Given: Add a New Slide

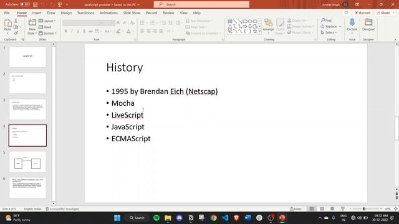Looking at the screenshot, I should point(32,26).
